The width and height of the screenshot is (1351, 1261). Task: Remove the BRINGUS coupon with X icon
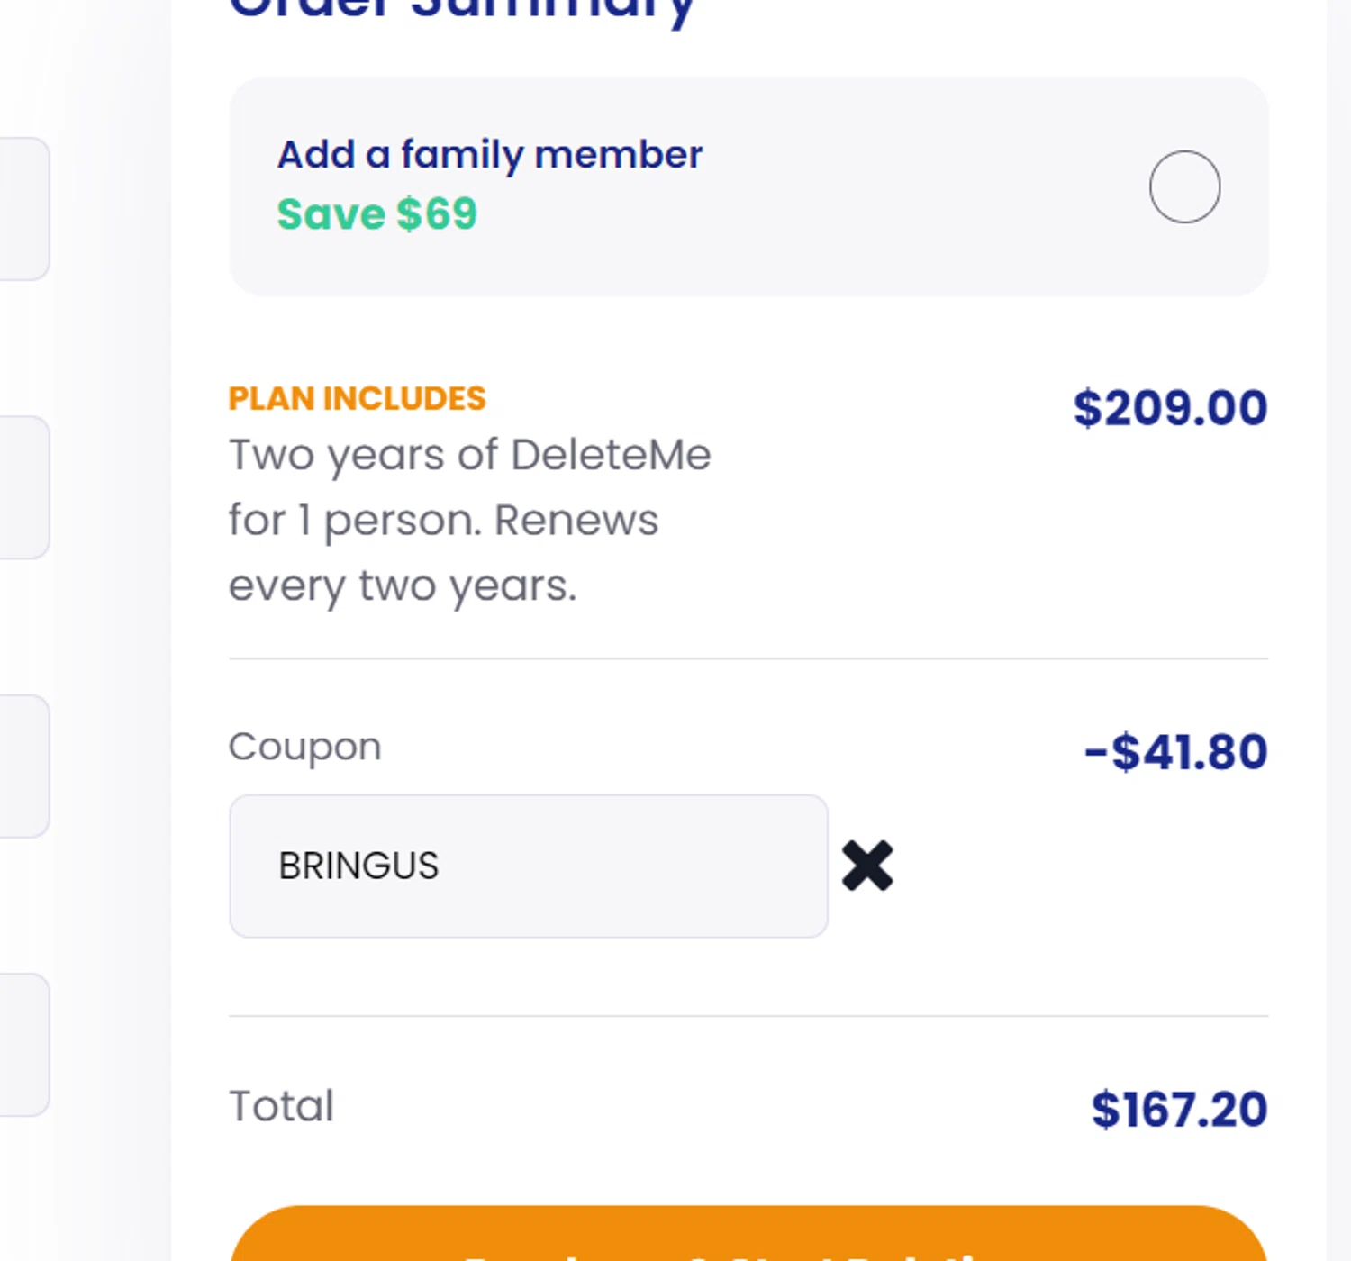(x=867, y=866)
